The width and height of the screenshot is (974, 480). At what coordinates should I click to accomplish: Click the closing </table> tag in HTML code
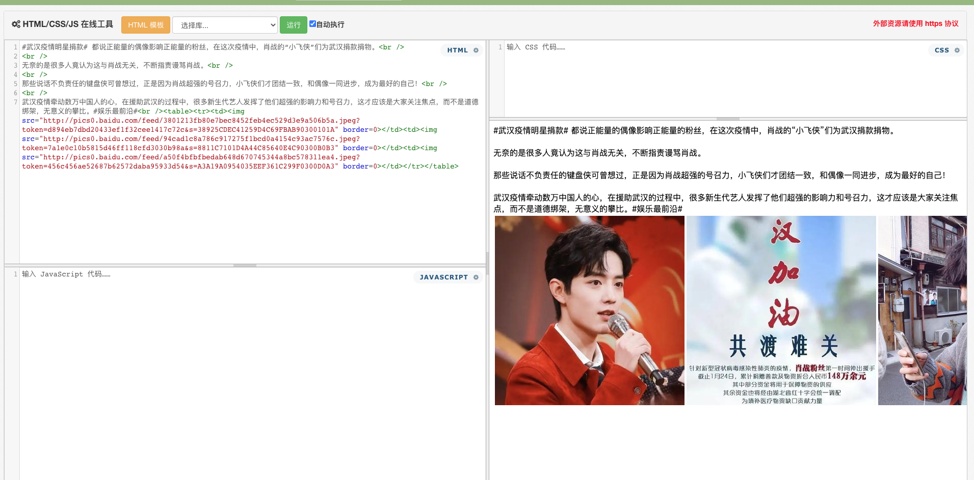tap(440, 166)
